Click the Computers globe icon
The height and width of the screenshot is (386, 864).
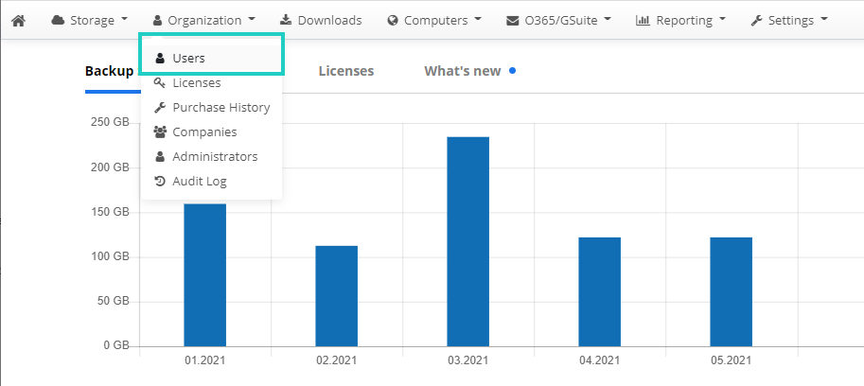tap(393, 21)
